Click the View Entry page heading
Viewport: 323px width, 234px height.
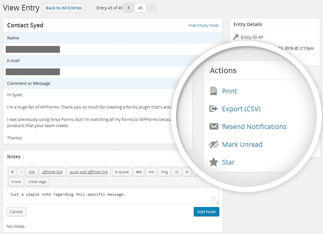(21, 8)
